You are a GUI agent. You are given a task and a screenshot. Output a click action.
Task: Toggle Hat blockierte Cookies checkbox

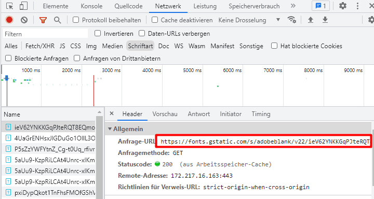click(x=274, y=46)
